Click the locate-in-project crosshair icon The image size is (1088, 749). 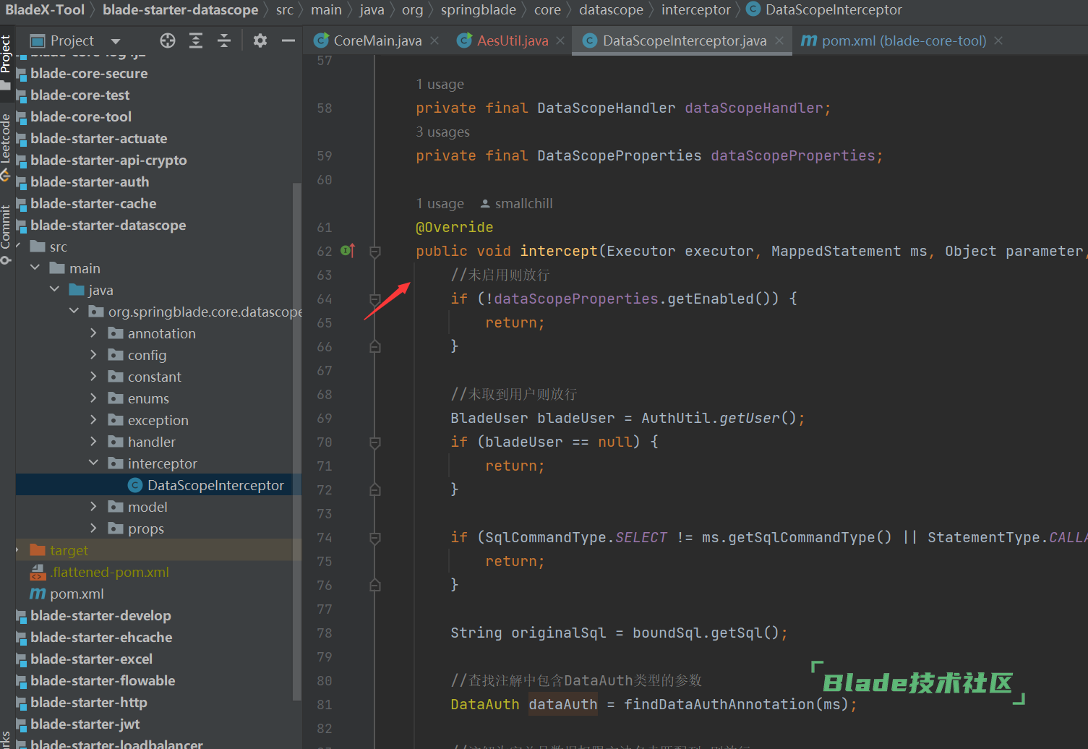[168, 40]
